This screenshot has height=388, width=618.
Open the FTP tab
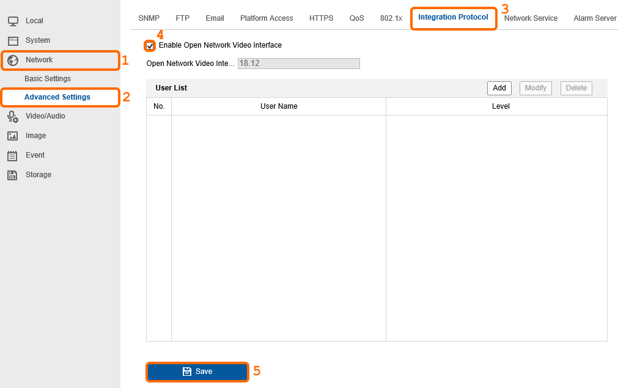tap(183, 18)
